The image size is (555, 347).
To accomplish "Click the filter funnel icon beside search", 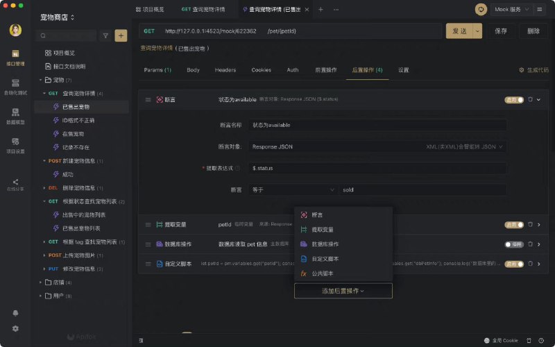I will coord(105,35).
